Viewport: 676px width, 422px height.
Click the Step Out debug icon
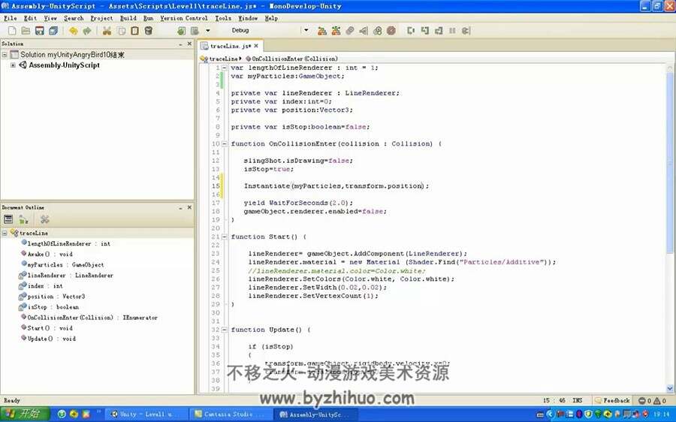point(439,31)
